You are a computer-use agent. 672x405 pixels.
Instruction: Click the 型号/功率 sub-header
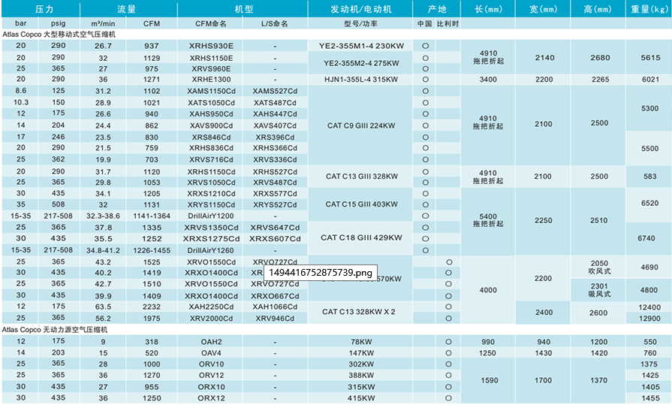click(x=361, y=23)
